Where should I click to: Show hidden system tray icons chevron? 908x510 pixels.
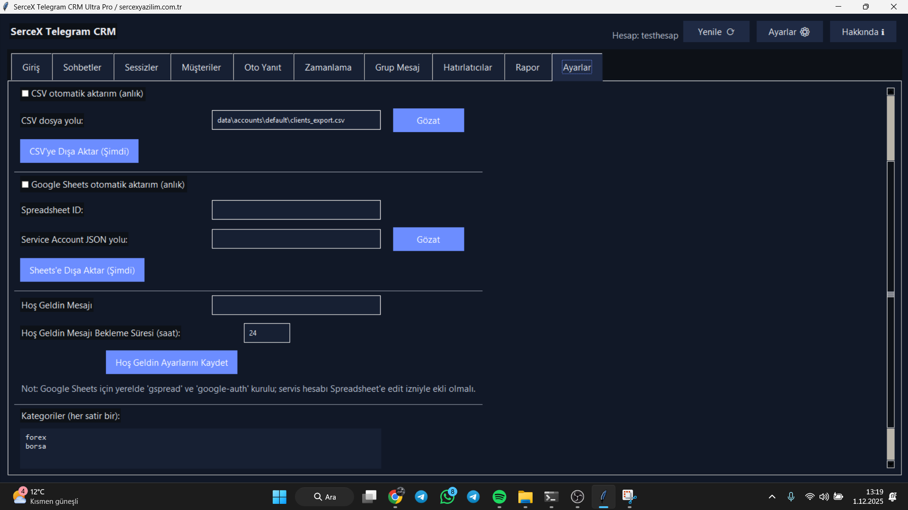point(772,497)
